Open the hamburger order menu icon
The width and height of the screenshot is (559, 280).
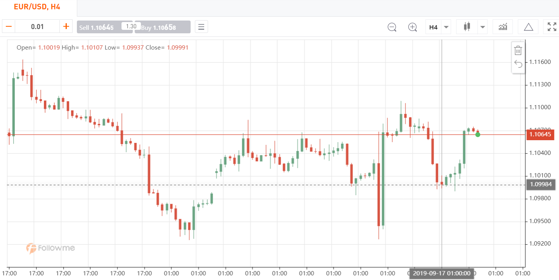pyautogui.click(x=201, y=27)
